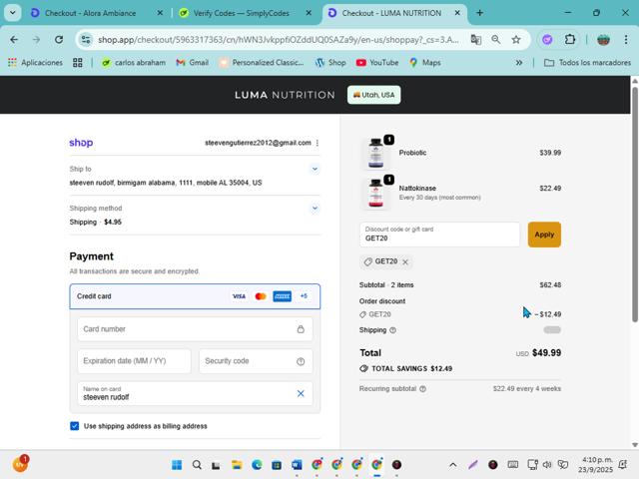Open volume control in system tray
Viewport: 639px width, 479px height.
point(547,464)
